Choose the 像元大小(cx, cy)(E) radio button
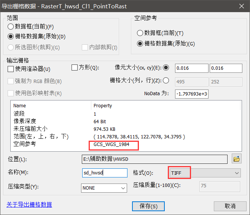The width and height of the screenshot is (250, 215). coord(166,67)
